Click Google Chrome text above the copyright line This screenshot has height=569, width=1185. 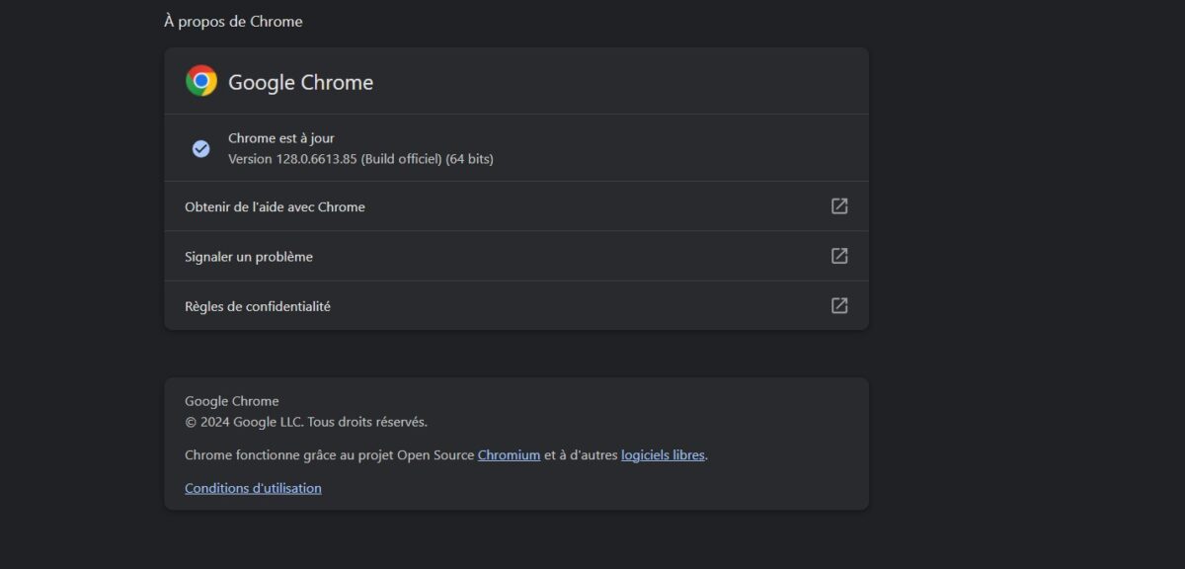point(232,401)
